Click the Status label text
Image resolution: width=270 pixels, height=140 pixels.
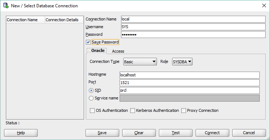click(12, 123)
